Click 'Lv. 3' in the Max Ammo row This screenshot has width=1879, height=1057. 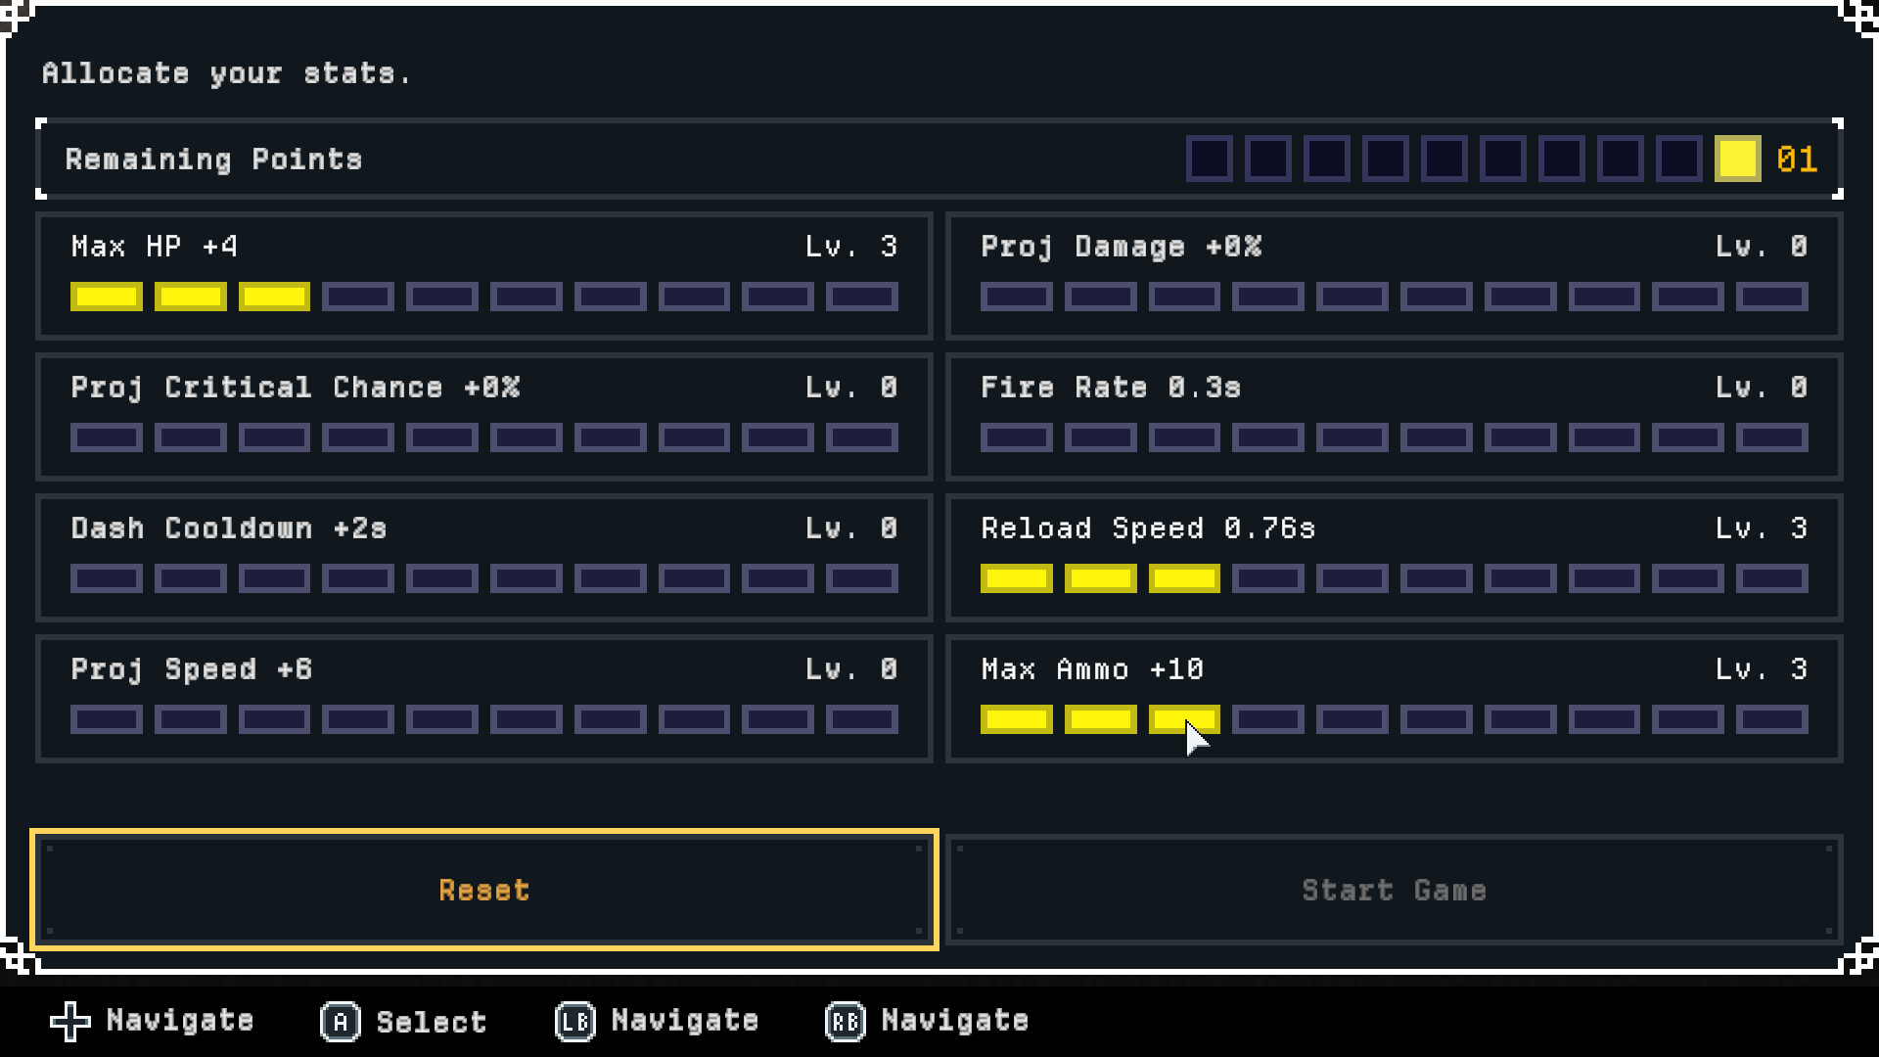[x=1762, y=668]
